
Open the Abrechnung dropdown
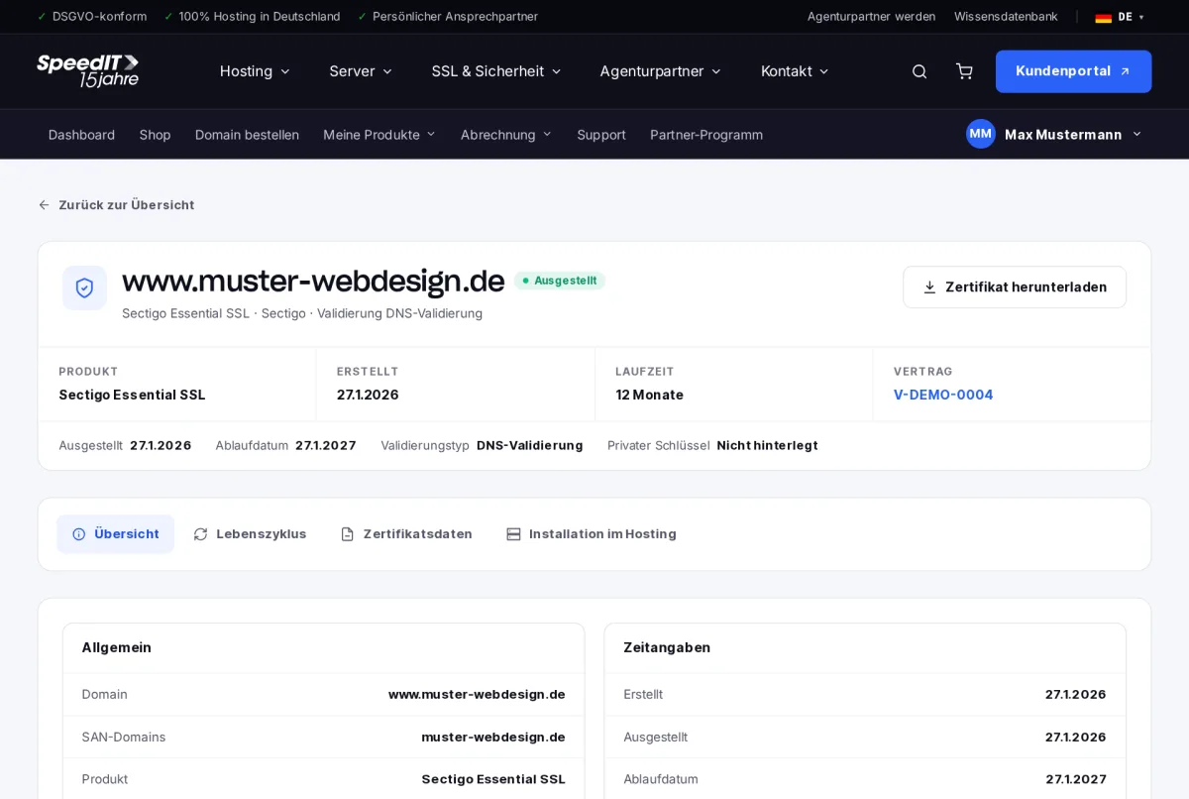click(506, 135)
